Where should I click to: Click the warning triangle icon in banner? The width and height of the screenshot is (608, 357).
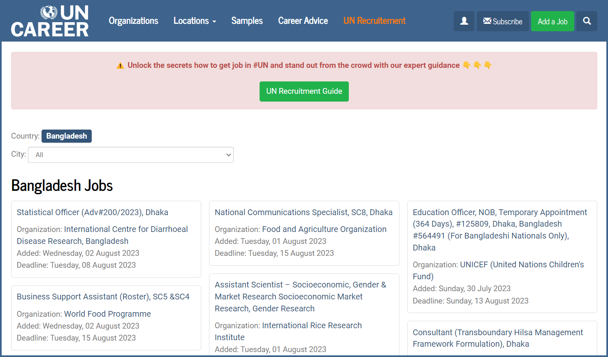(x=120, y=66)
